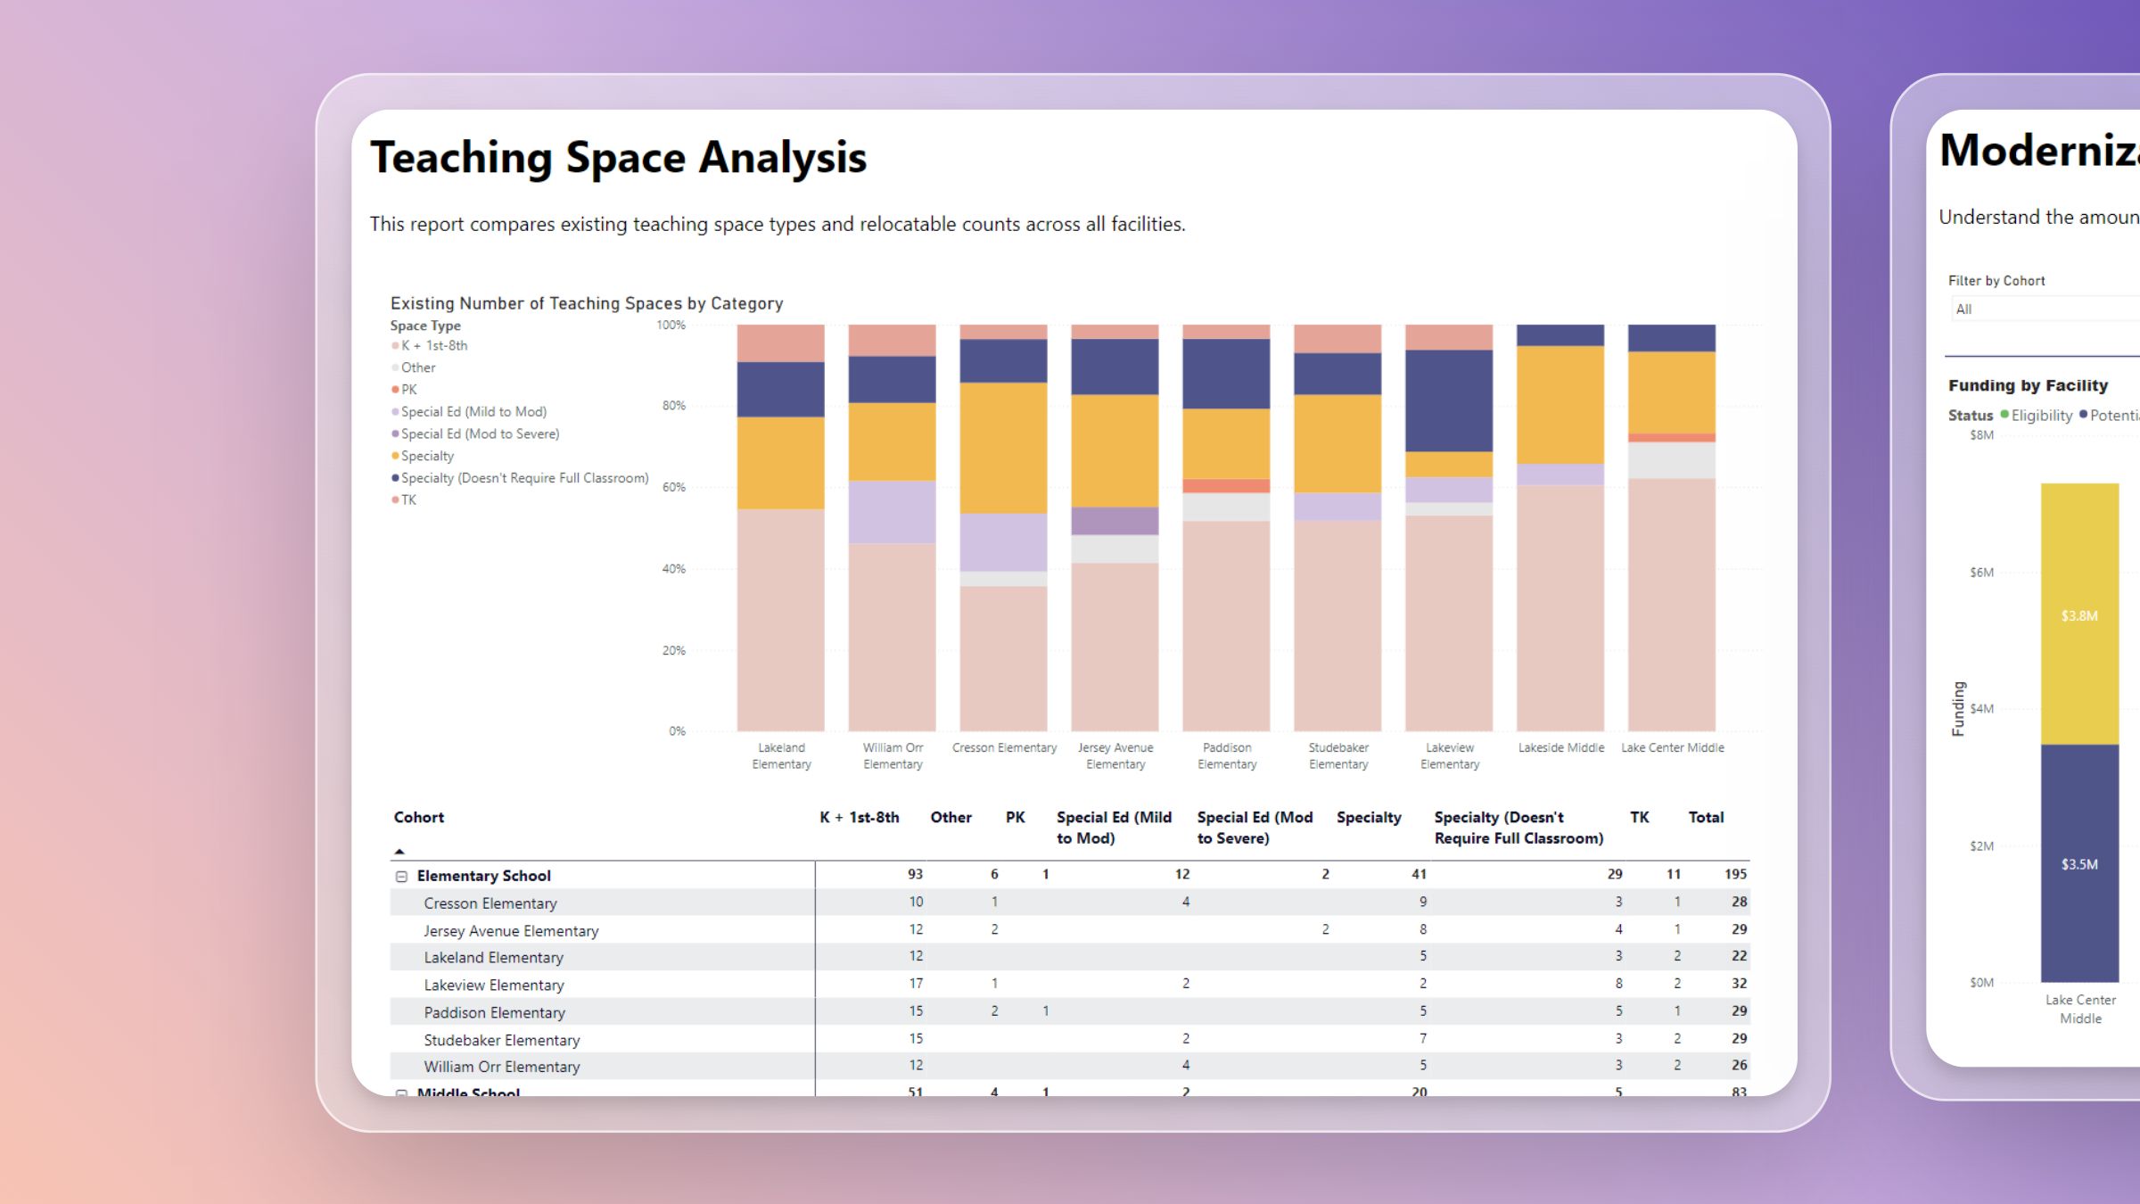Click the Special Ed (Mild to Mod) legend item

tap(473, 412)
